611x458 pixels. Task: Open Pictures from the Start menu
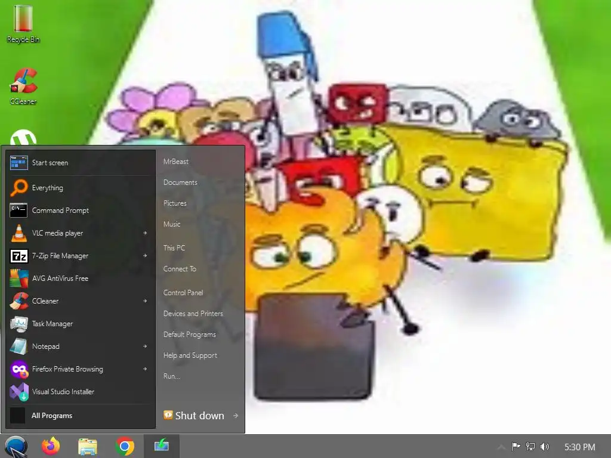175,203
